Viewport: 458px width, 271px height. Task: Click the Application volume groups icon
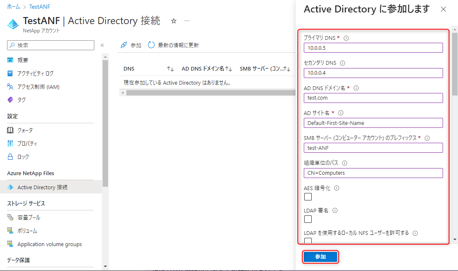point(10,244)
